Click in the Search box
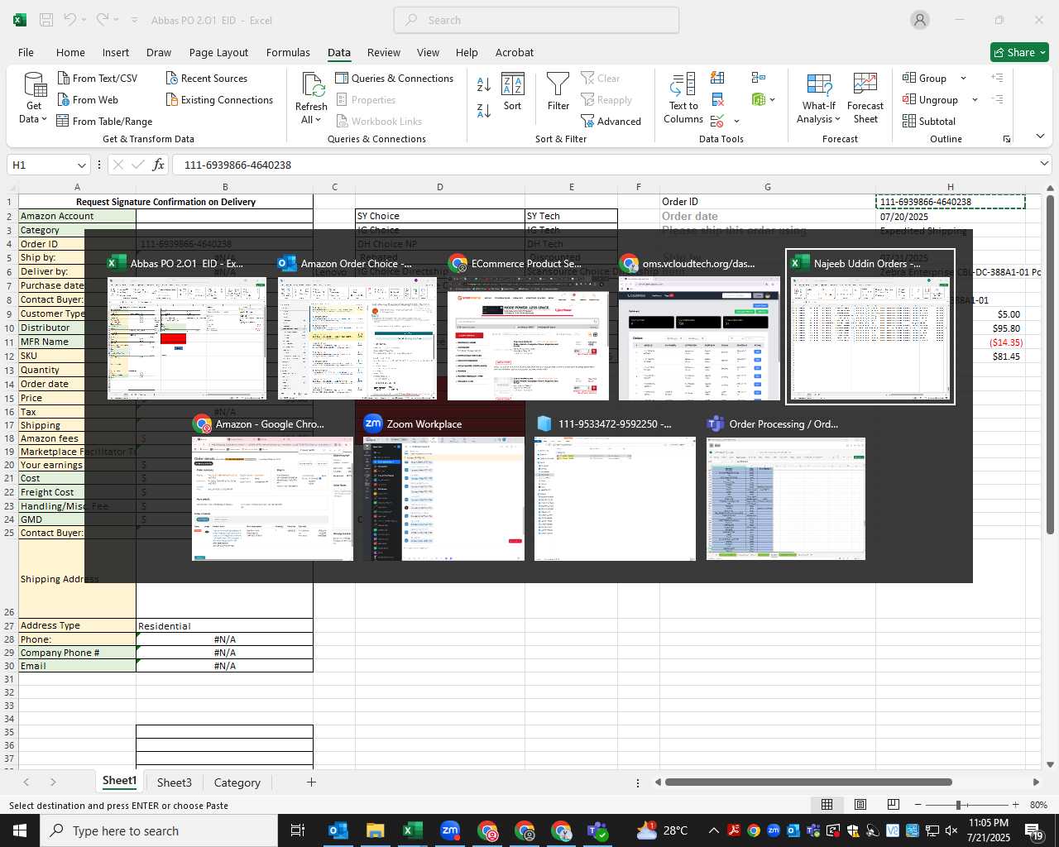The height and width of the screenshot is (847, 1059). coord(537,20)
